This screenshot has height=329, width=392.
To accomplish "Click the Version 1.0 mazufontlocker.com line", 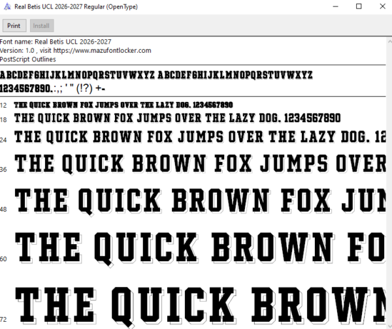I will (x=76, y=50).
